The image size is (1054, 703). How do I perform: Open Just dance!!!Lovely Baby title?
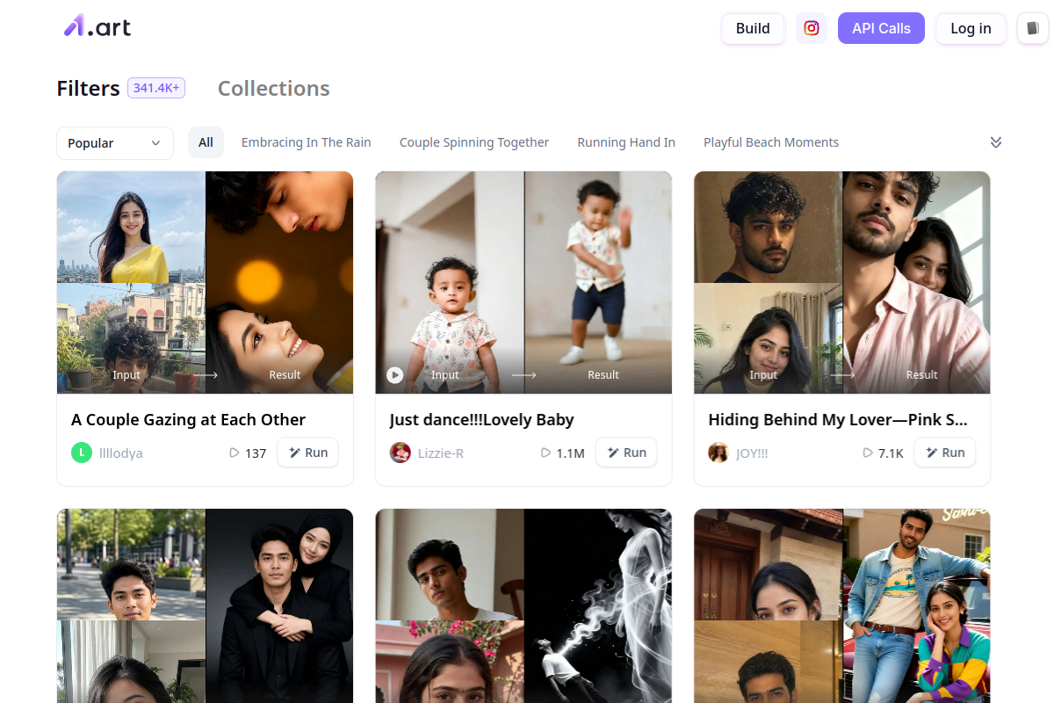pyautogui.click(x=482, y=420)
